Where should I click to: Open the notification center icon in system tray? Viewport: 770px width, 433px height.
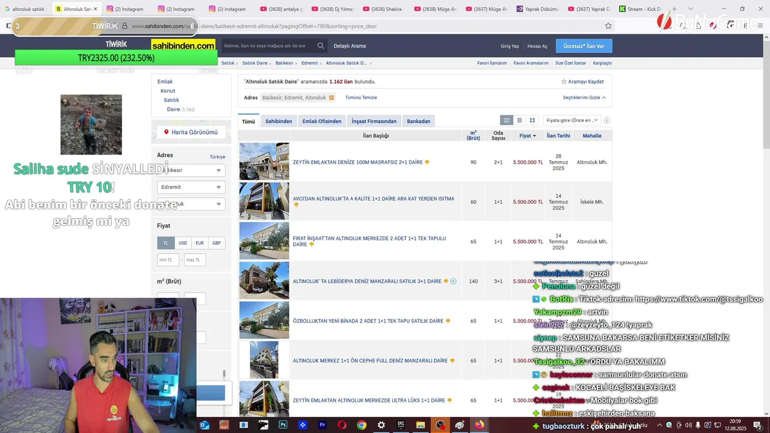759,425
